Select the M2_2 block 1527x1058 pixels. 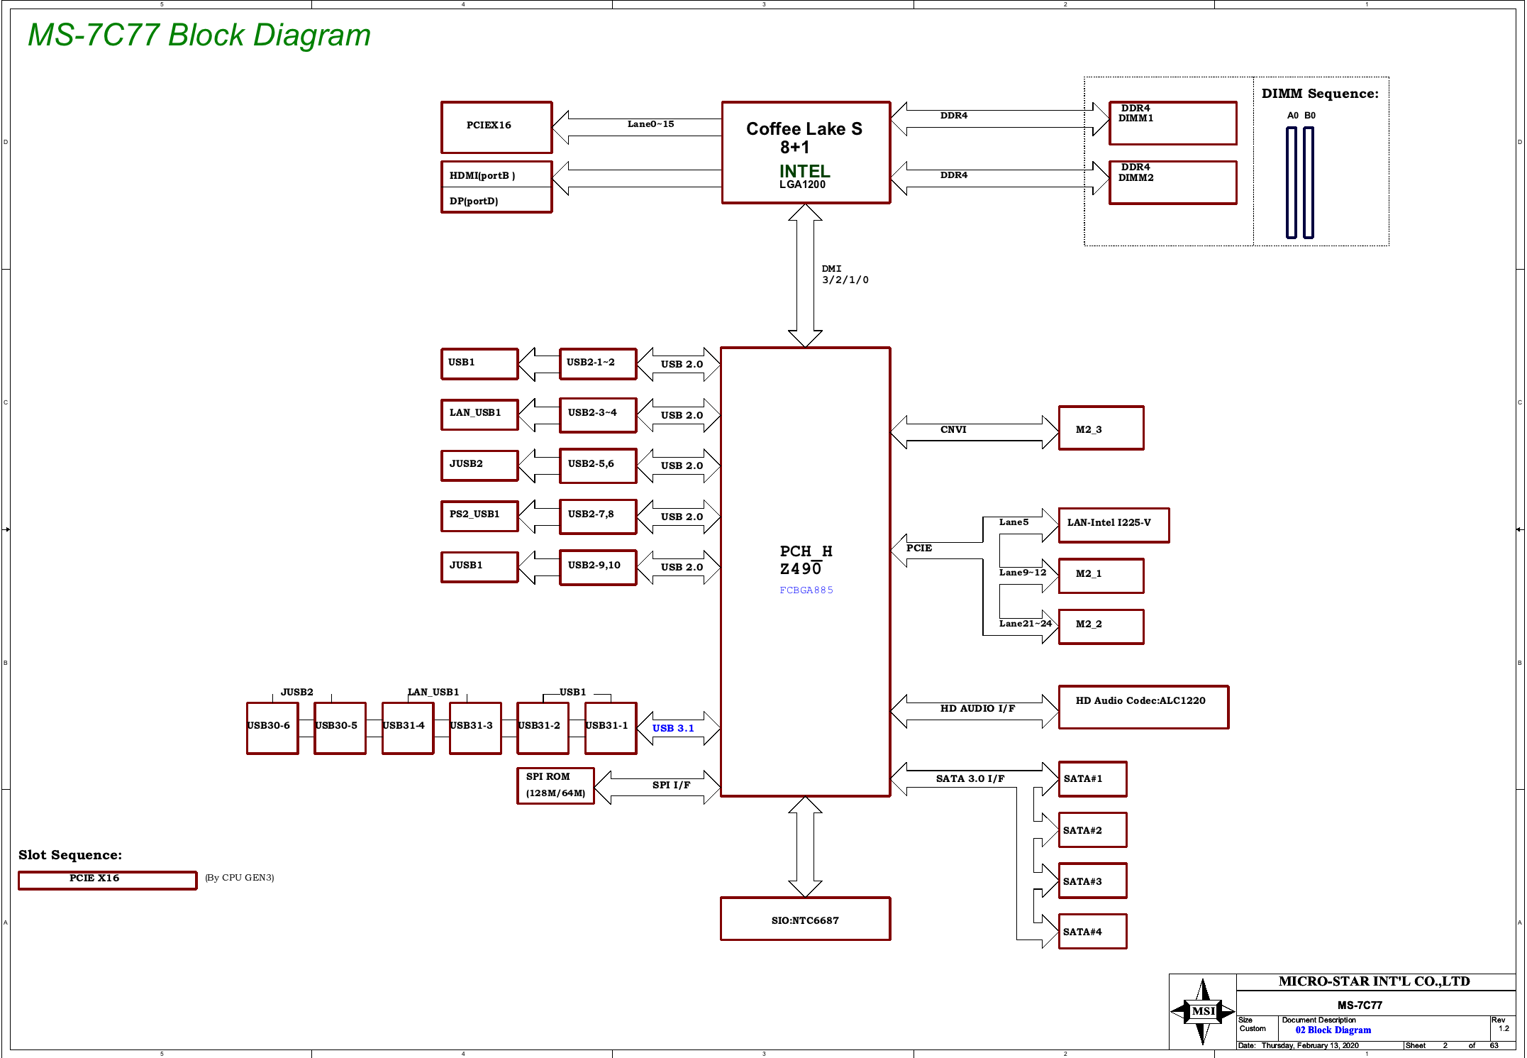[1101, 627]
